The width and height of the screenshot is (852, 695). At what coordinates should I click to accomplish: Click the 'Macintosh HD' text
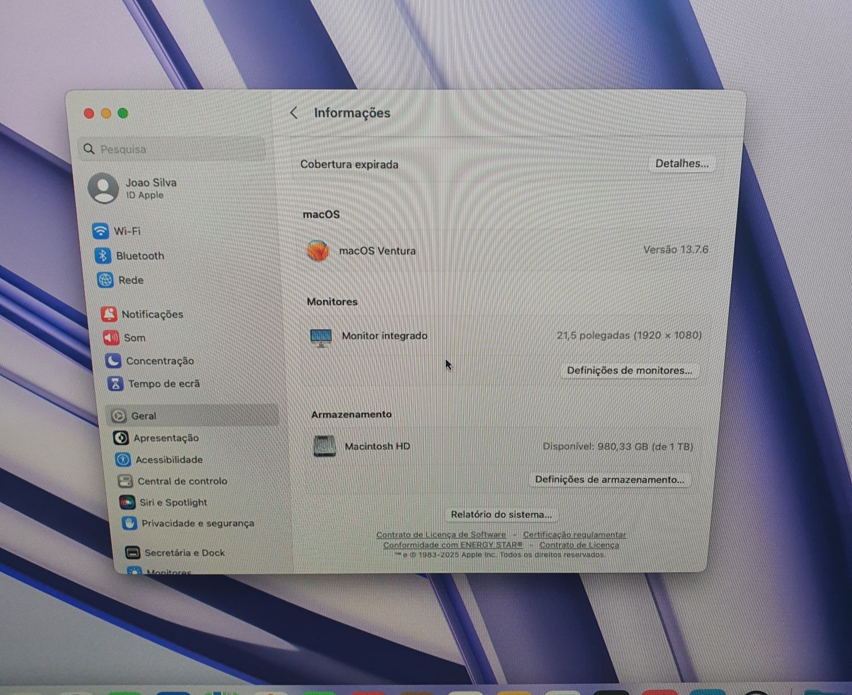(x=378, y=446)
